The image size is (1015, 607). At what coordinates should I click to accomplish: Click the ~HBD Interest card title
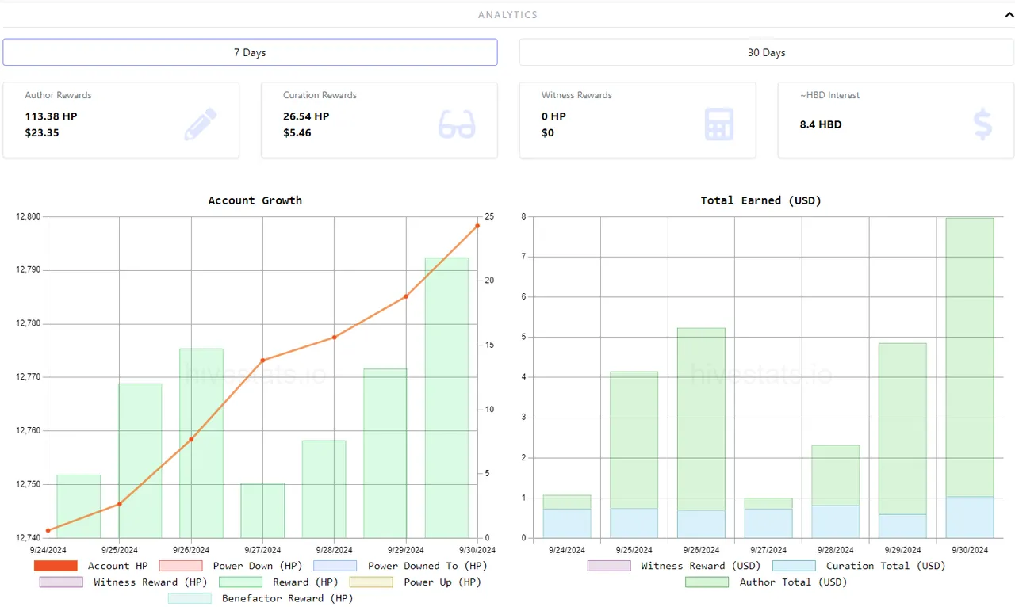point(829,95)
